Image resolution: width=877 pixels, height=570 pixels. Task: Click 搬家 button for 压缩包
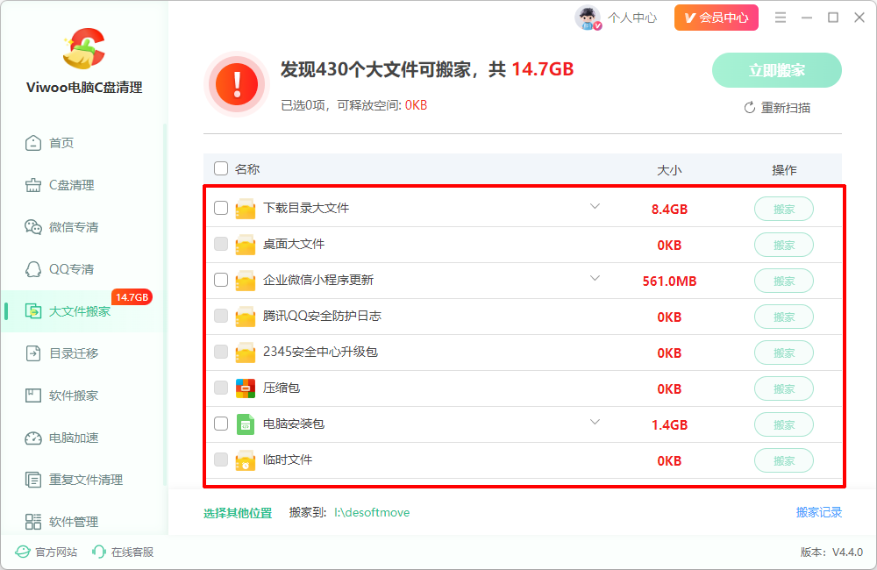coord(783,388)
